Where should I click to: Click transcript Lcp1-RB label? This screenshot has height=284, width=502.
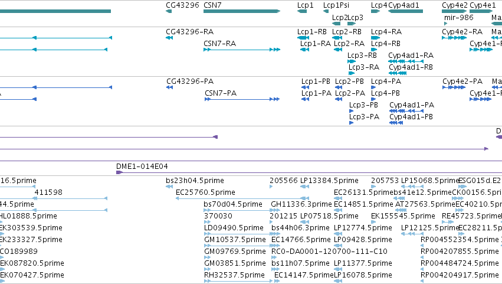point(312,32)
